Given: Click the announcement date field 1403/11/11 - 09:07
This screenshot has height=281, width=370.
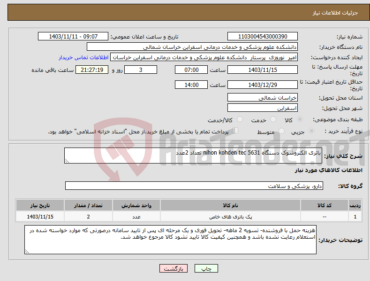Looking at the screenshot, I should (x=73, y=37).
